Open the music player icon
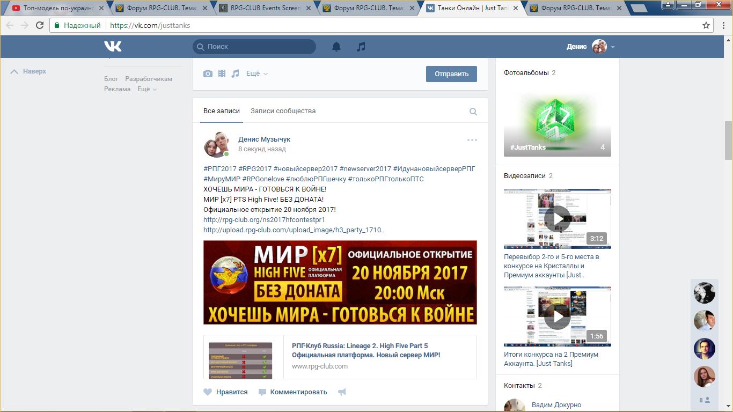The image size is (733, 412). pos(361,47)
